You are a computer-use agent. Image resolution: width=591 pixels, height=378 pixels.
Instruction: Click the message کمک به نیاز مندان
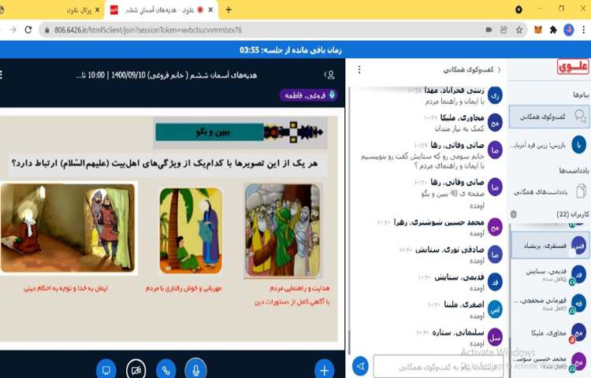459,129
